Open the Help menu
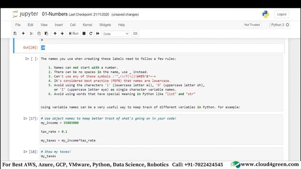Viewport: 301px width, 169px height. (x=121, y=25)
